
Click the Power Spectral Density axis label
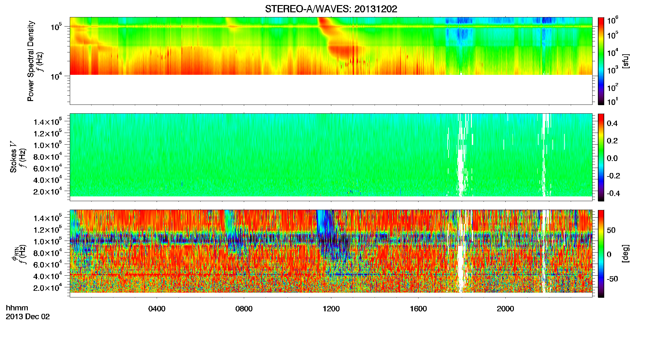[31, 61]
